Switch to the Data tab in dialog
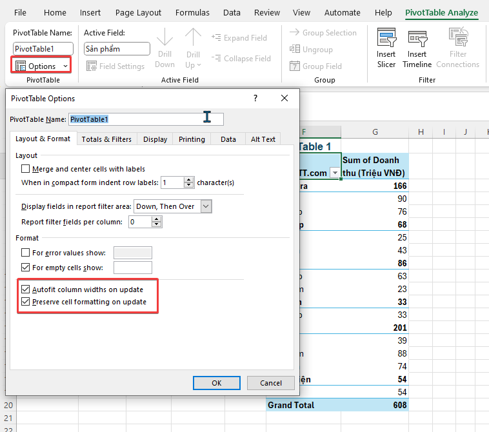This screenshot has height=432, width=489. [x=228, y=139]
